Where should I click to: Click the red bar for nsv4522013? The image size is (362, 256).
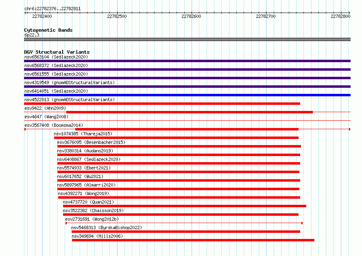click(x=162, y=104)
